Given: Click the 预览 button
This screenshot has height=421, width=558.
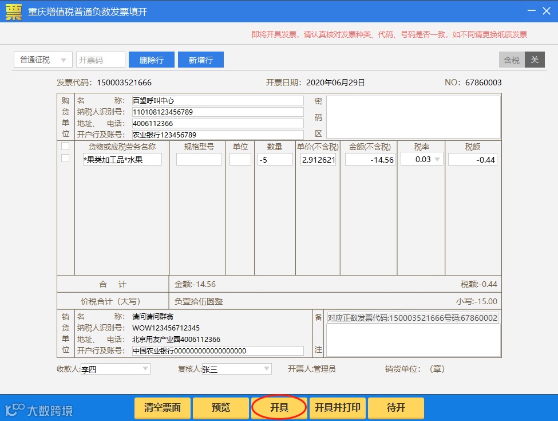Looking at the screenshot, I should tap(221, 407).
